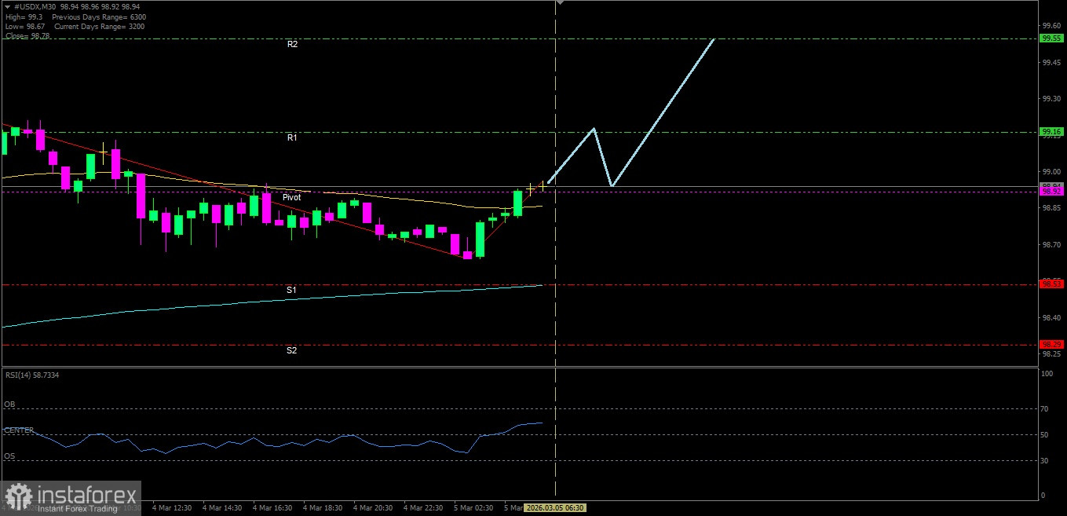Click the Close= 98.78 text
The width and height of the screenshot is (1067, 516).
click(26, 35)
